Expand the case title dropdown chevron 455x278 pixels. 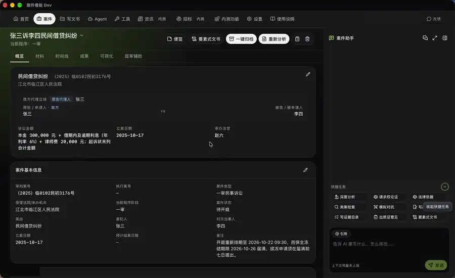[82, 35]
